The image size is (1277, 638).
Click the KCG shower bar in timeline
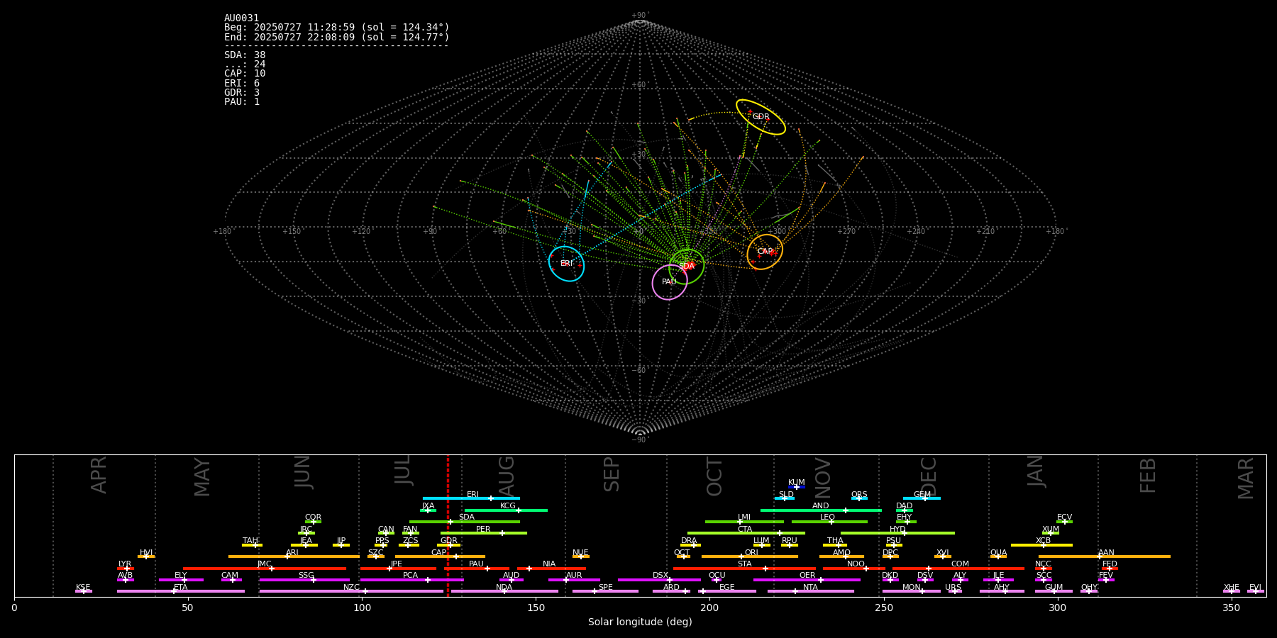coord(506,510)
